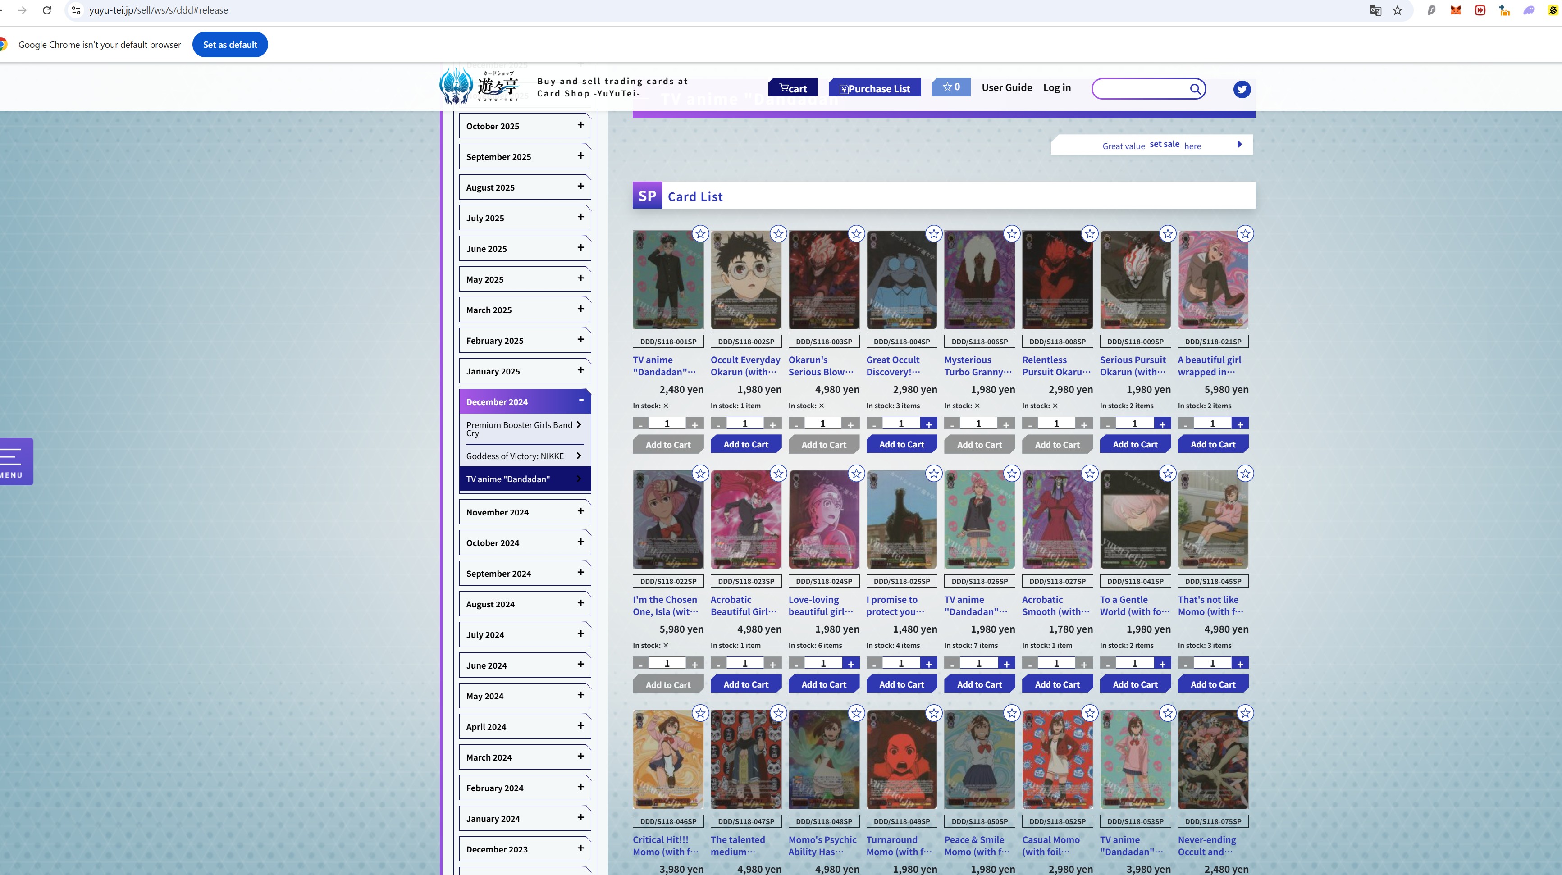Bookmark this page in the browser
This screenshot has width=1562, height=875.
click(x=1398, y=10)
